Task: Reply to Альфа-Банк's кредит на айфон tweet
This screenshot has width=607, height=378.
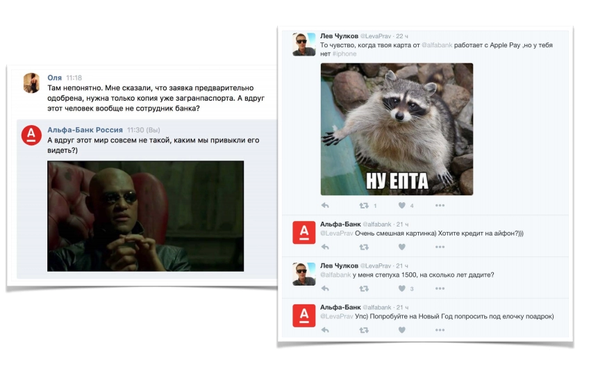Action: pos(325,247)
